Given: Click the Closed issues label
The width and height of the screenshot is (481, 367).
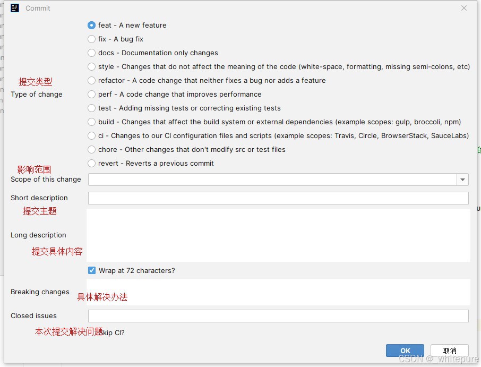Looking at the screenshot, I should (x=34, y=316).
